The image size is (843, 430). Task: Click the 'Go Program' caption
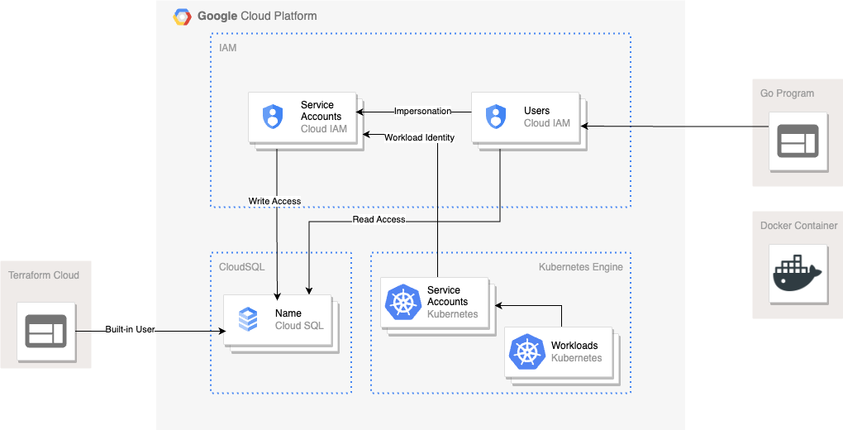tap(787, 93)
